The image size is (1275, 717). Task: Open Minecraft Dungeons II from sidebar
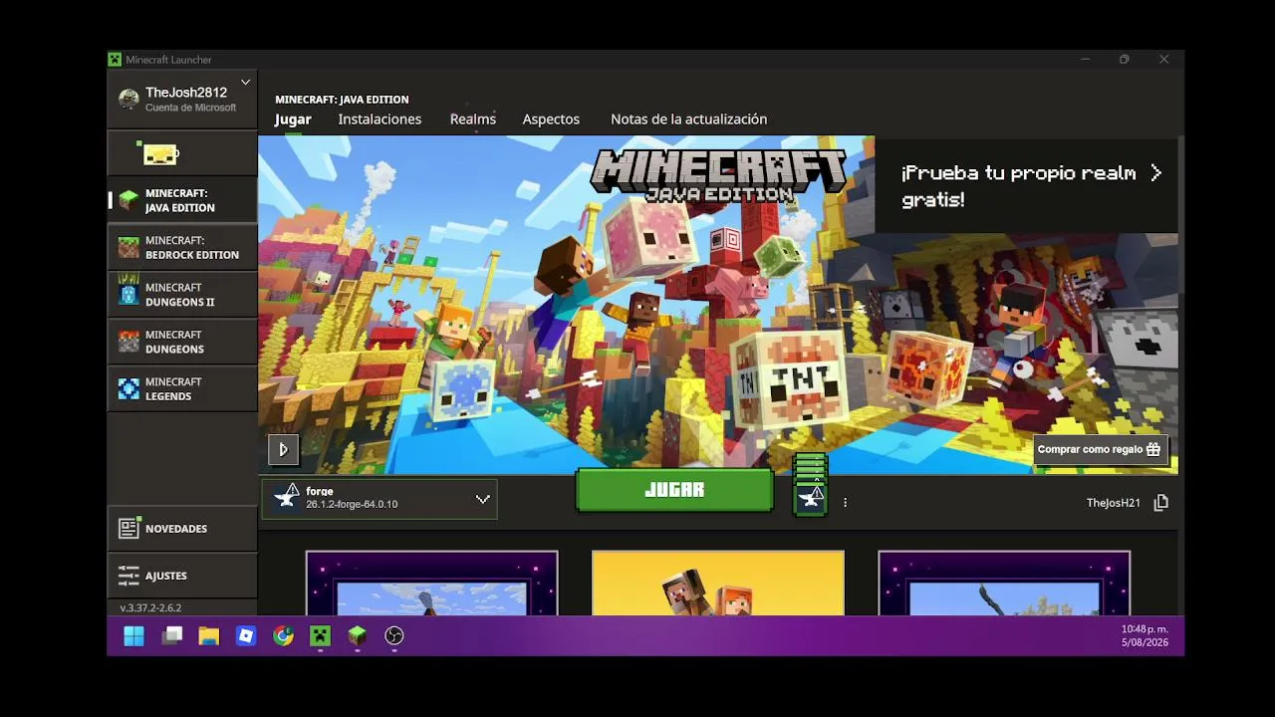[x=182, y=295]
